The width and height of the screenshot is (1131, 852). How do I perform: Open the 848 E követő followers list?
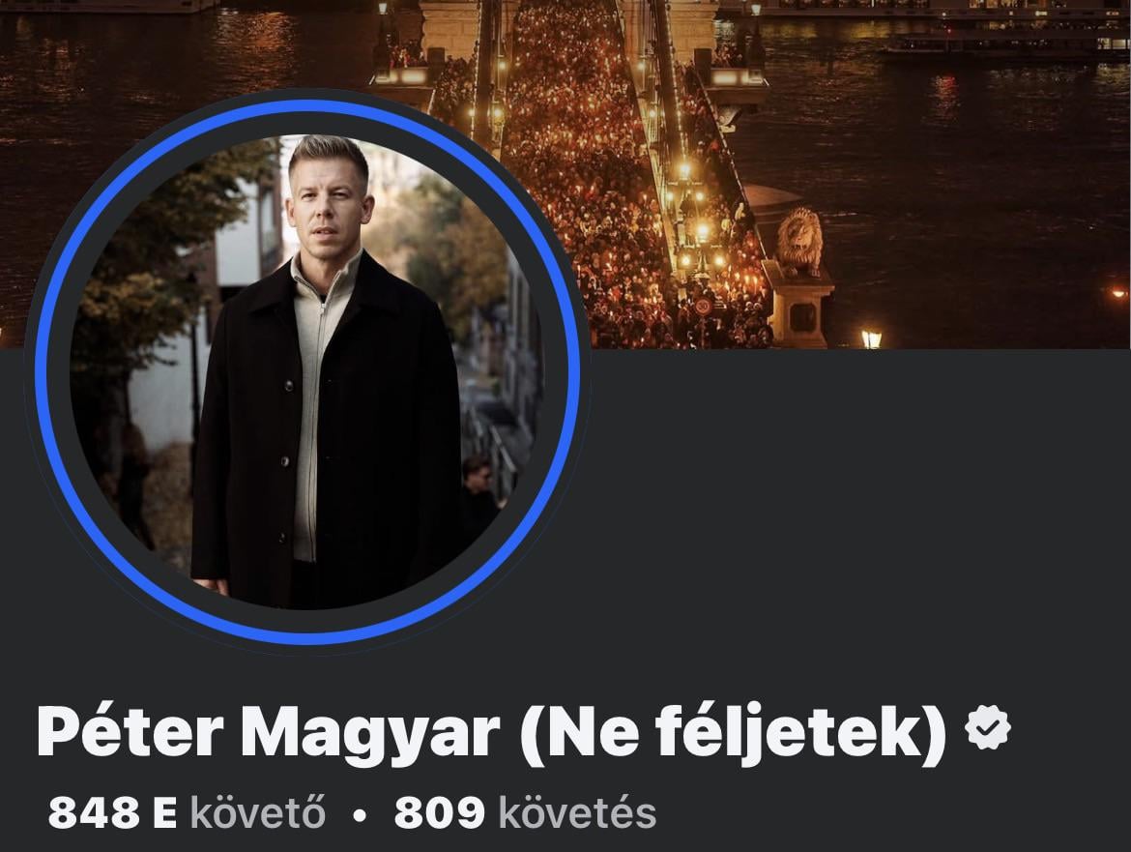pos(187,812)
